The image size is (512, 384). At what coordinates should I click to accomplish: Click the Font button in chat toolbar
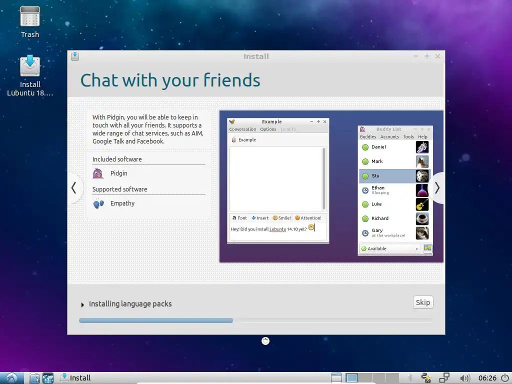click(239, 218)
